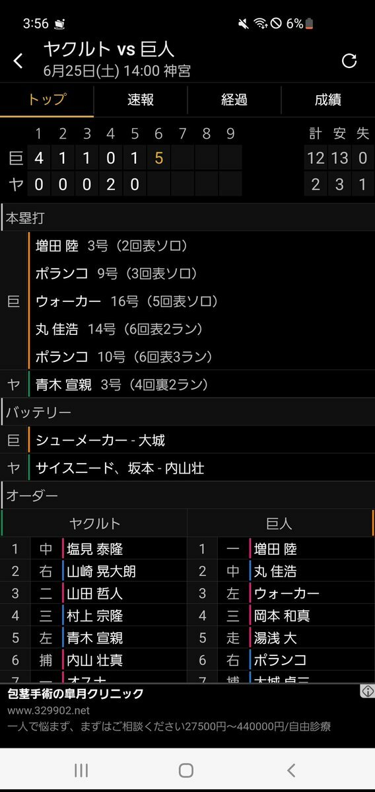Screen dimensions: 375x792
Task: Tap the back arrow icon
Action: (18, 61)
